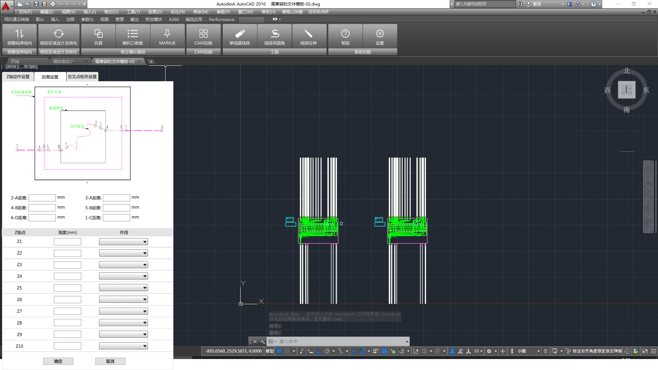Open the 帮助 help icon in ribbon

coord(345,36)
